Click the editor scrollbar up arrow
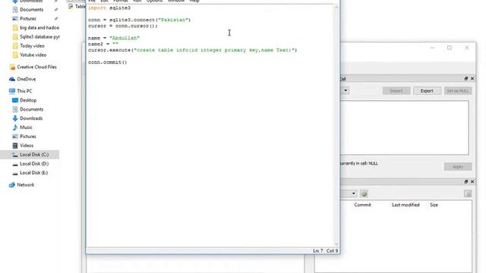The height and width of the screenshot is (273, 486). coord(336,8)
